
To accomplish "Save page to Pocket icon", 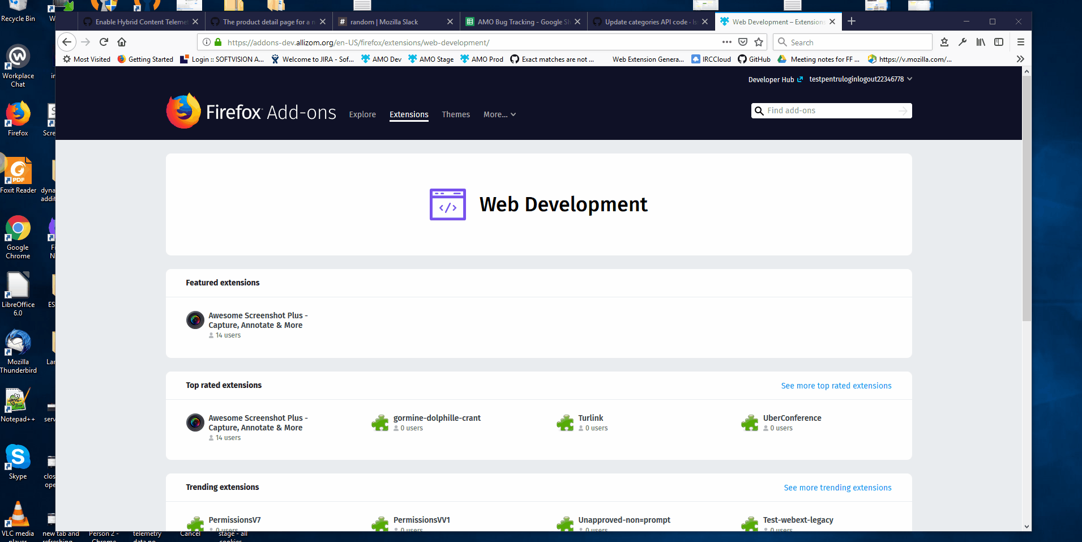I will click(743, 42).
